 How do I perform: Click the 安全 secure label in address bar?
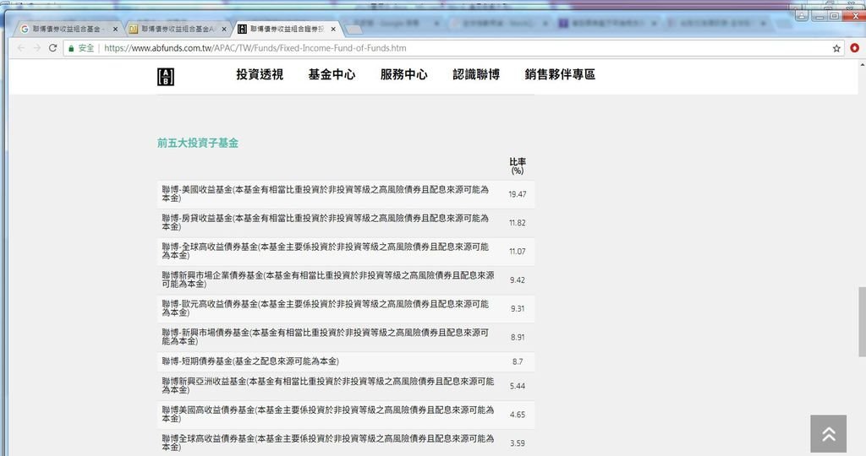coord(86,48)
